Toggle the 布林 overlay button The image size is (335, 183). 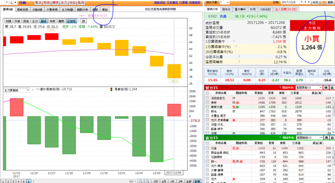tap(52, 21)
